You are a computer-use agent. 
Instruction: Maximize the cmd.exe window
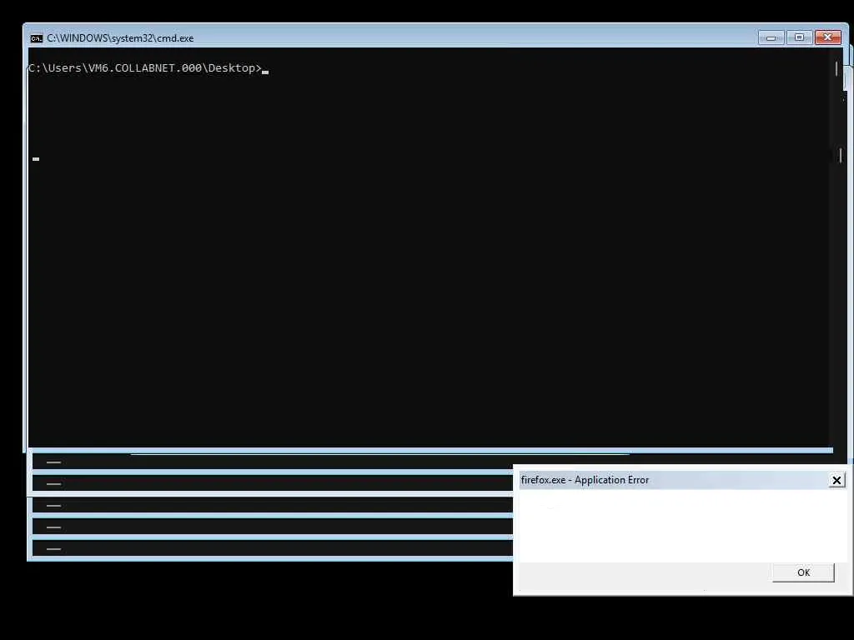(799, 37)
